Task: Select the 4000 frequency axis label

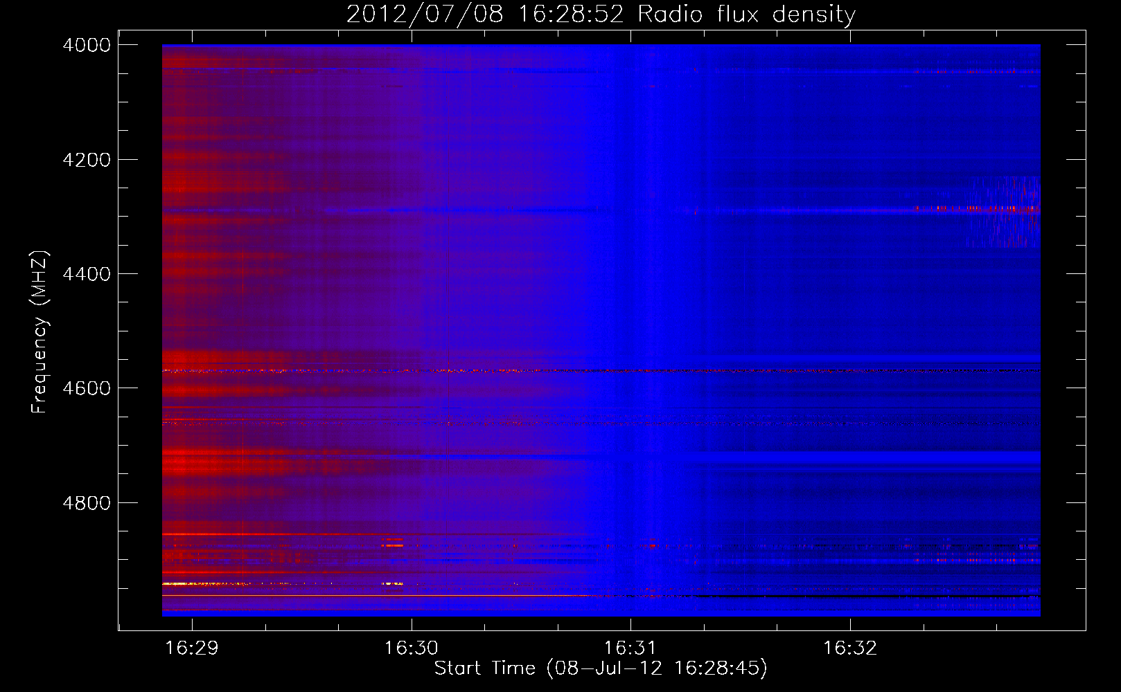Action: pos(87,45)
